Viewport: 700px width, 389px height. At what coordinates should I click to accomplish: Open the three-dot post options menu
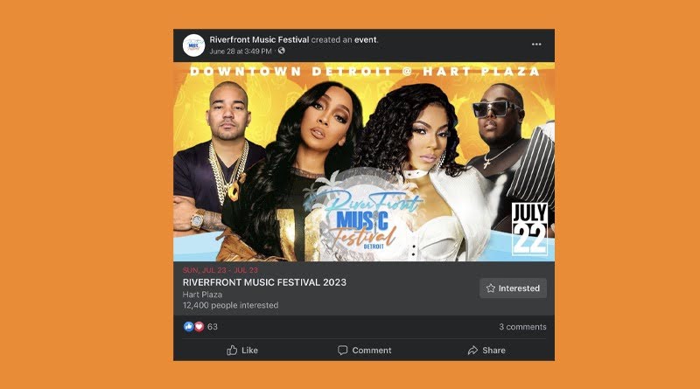tap(536, 45)
